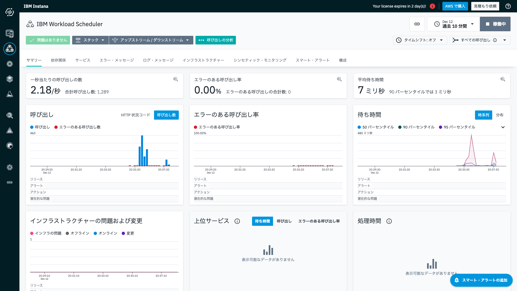The image size is (517, 291).
Task: Select the Applications icon in the sidebar
Action: [x=10, y=49]
